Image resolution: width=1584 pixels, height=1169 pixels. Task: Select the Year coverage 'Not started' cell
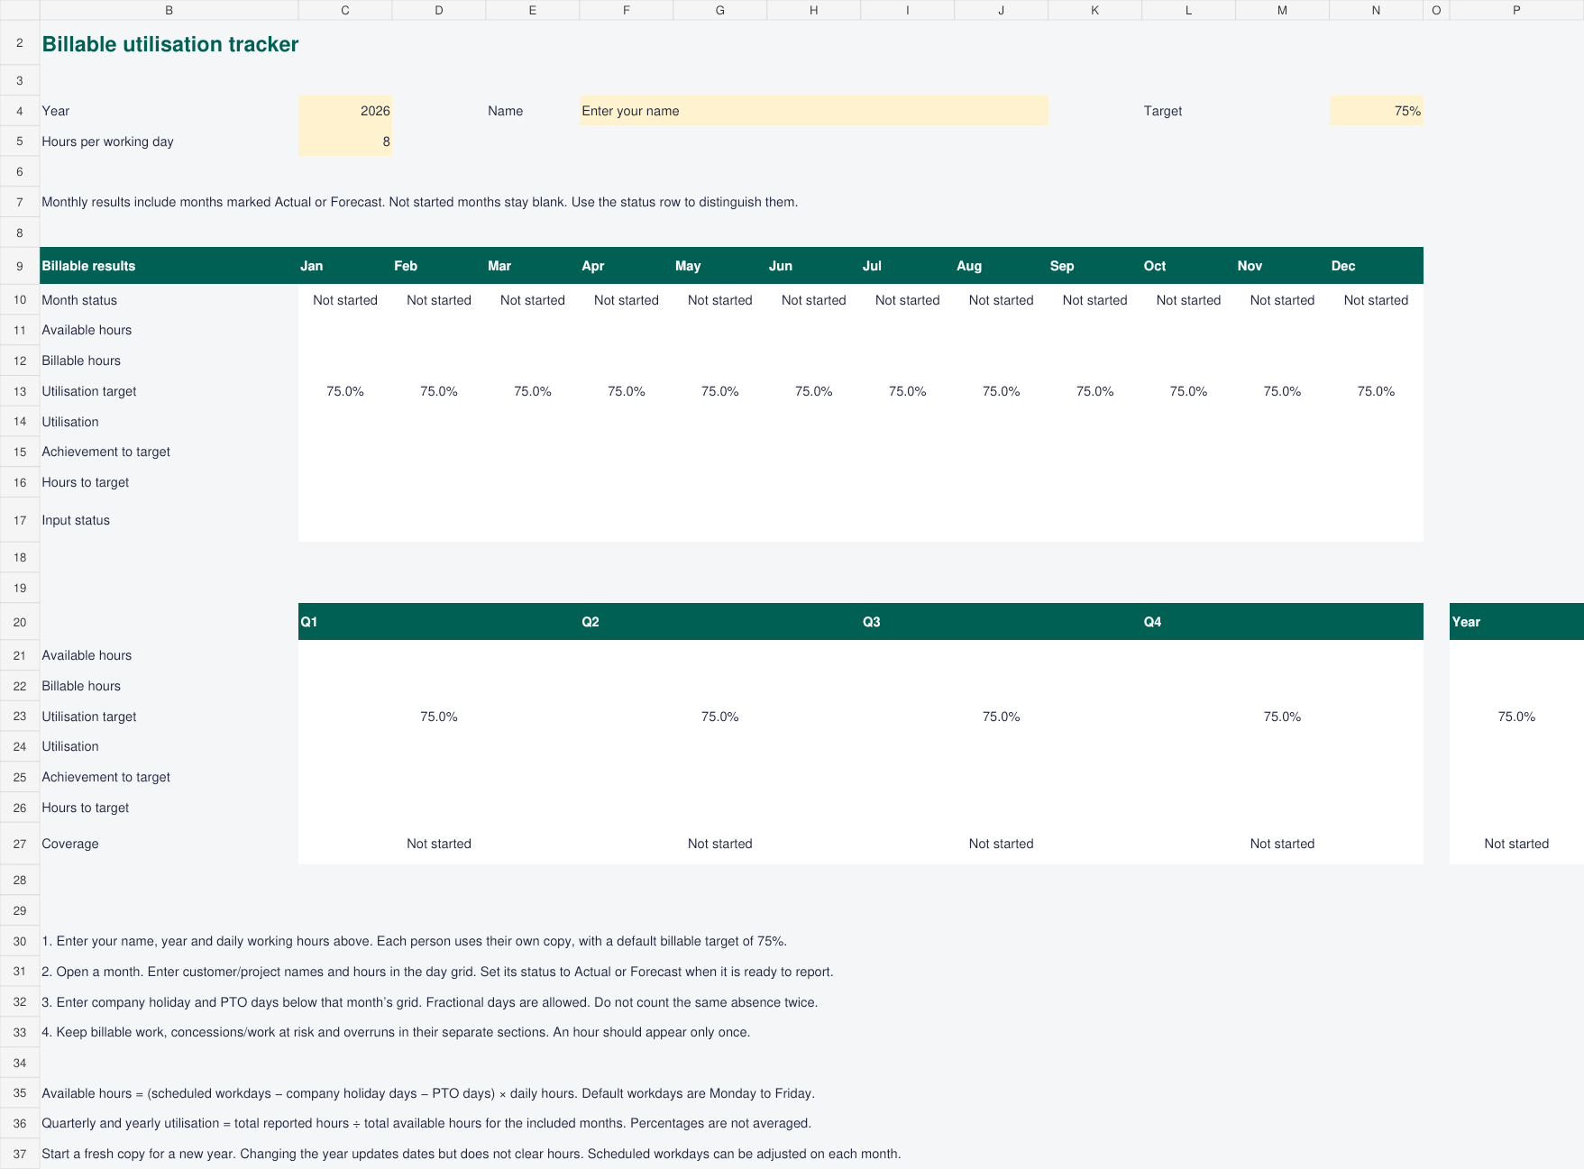tap(1516, 844)
